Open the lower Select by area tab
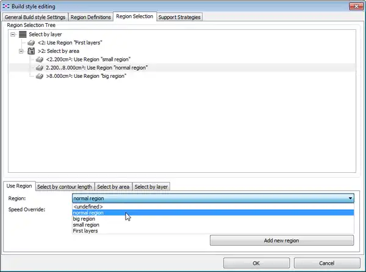The height and width of the screenshot is (272, 366). [x=113, y=186]
